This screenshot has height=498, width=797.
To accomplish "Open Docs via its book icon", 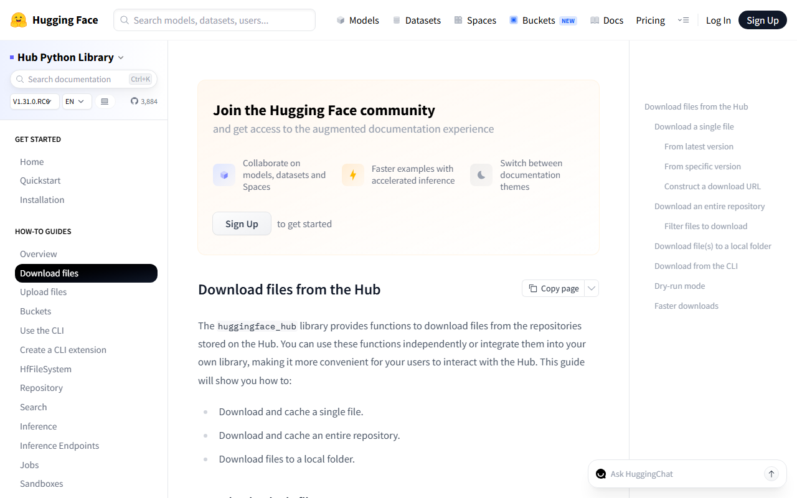I will pyautogui.click(x=595, y=21).
